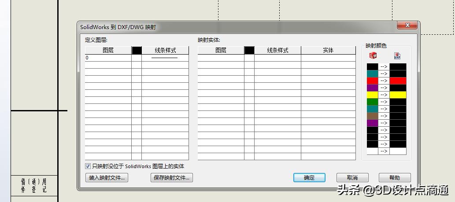Select the green SolidWorks source color swatch
455x202 pixels.
point(372,102)
